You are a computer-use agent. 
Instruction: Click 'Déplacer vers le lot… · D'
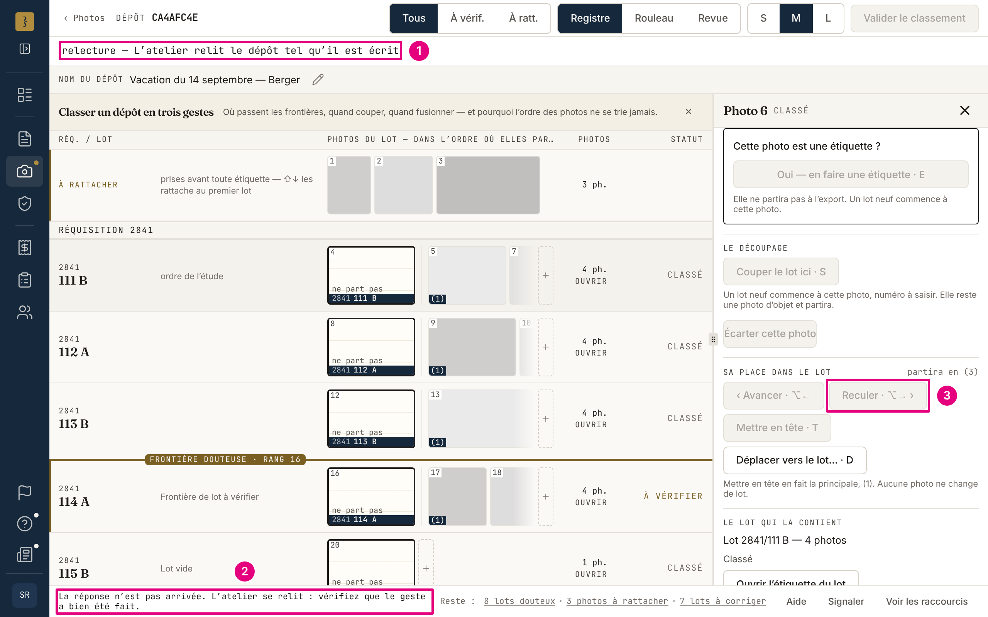click(x=795, y=460)
